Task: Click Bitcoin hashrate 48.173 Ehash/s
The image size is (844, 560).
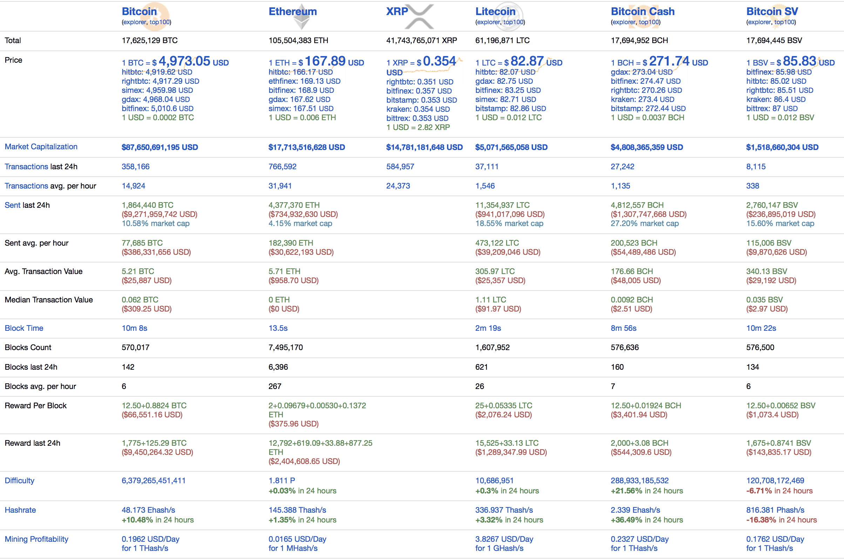Action: [x=148, y=510]
